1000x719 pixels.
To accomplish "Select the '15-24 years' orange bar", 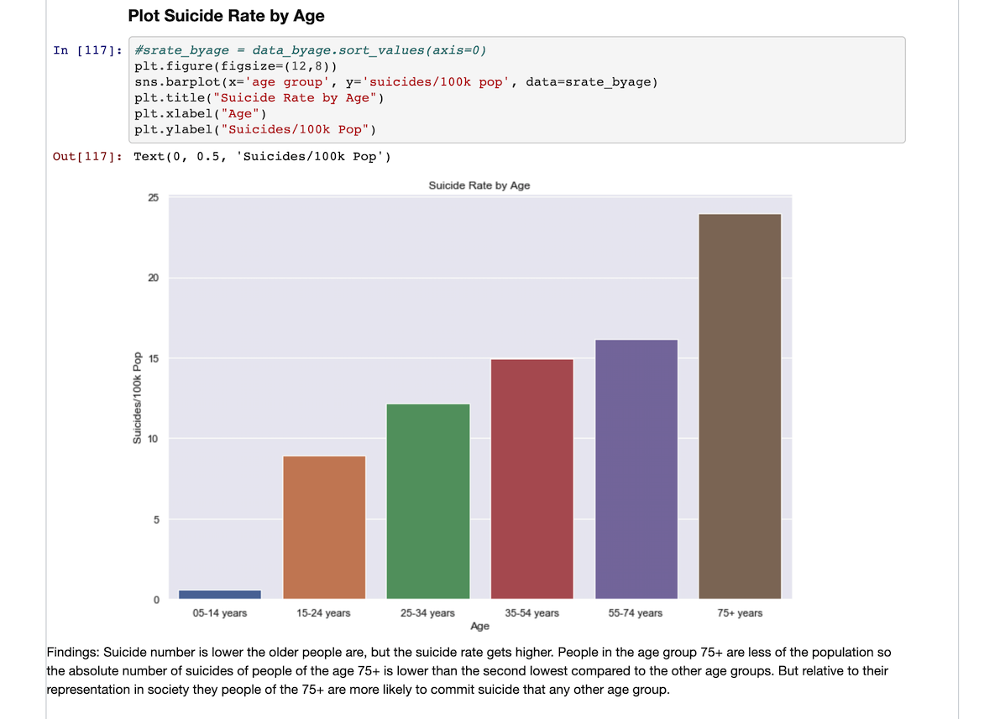I will point(324,524).
